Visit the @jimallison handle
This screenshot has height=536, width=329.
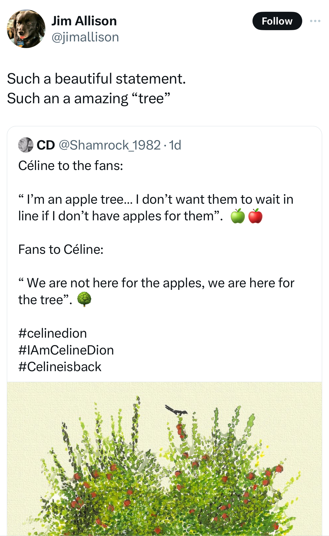click(x=85, y=37)
